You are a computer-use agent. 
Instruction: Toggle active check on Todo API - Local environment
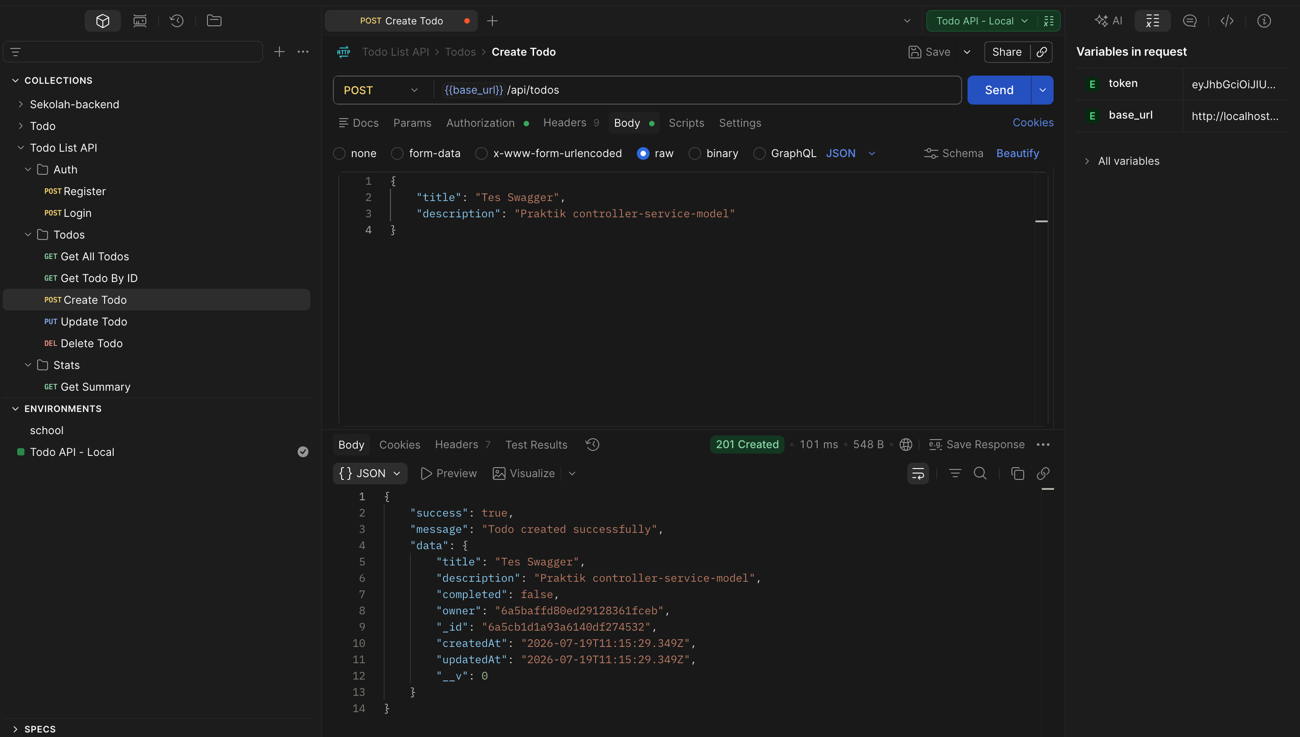pos(303,452)
